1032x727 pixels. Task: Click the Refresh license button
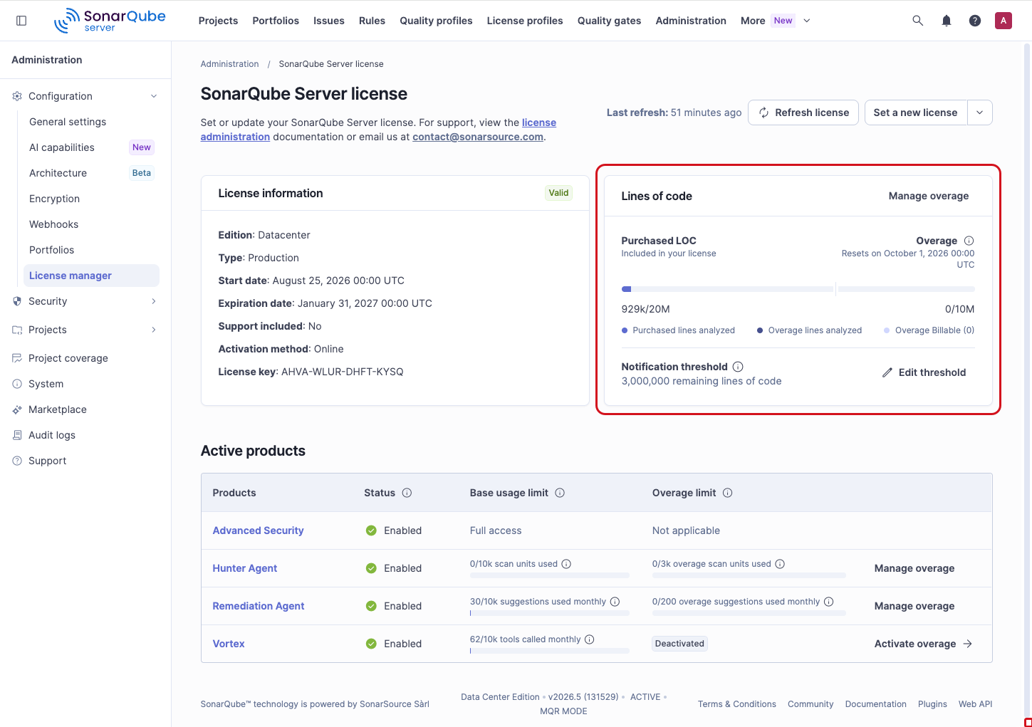[803, 113]
